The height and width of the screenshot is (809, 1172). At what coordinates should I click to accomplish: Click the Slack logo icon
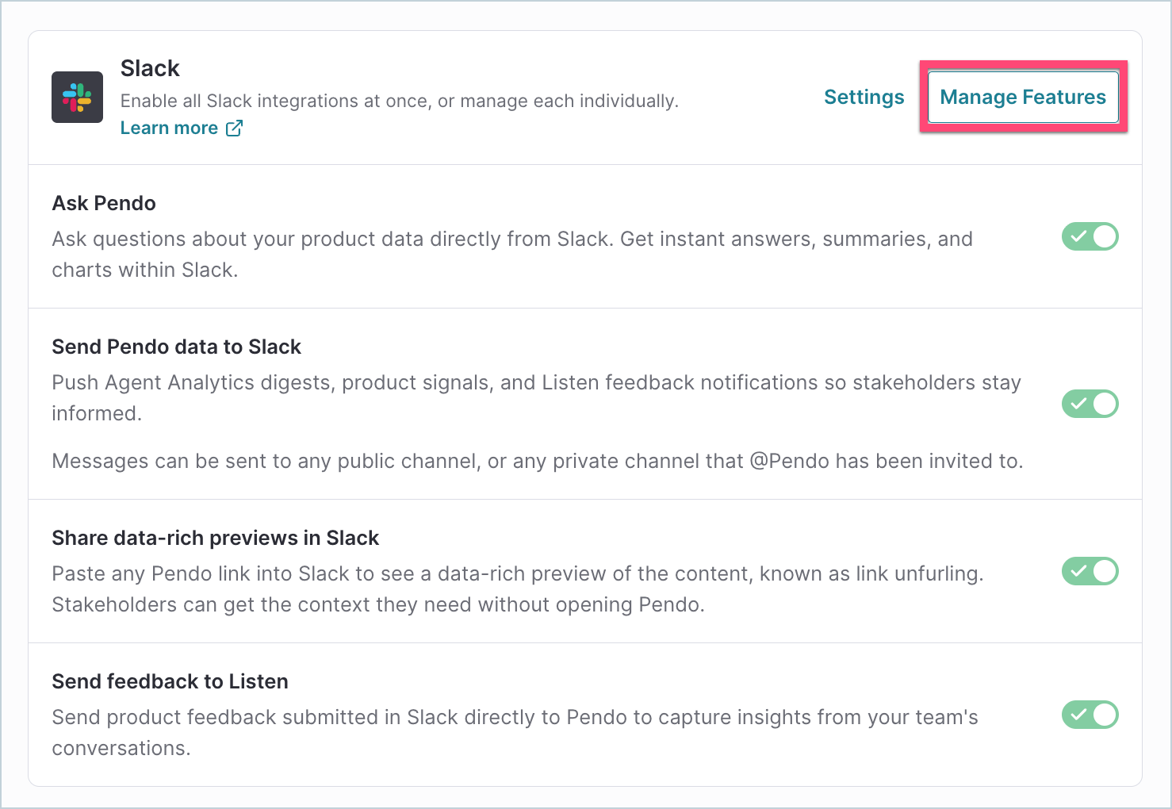77,97
